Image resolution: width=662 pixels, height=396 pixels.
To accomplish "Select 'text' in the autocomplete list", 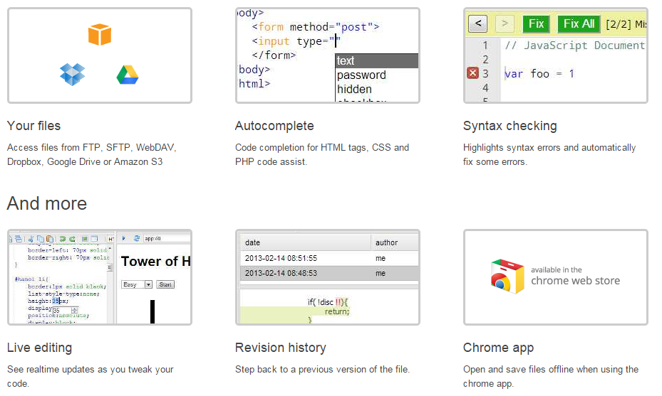I will tap(376, 60).
